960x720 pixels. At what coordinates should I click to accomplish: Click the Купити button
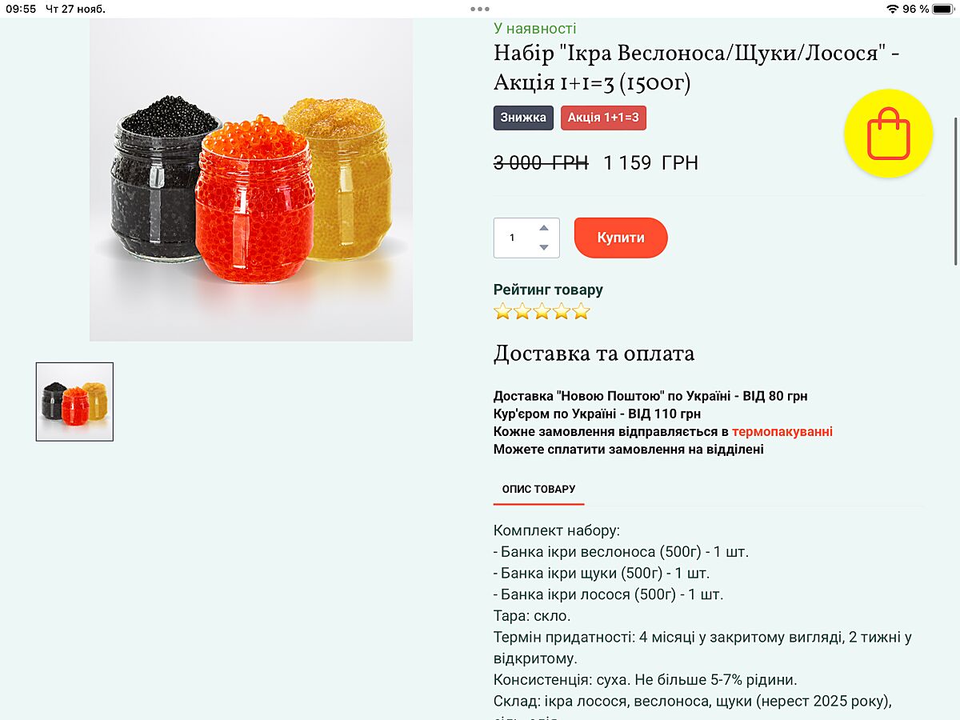point(621,238)
